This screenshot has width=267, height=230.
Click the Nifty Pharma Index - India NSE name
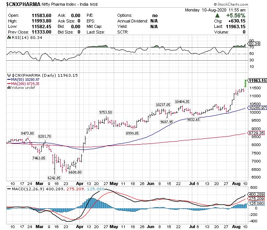coord(70,4)
